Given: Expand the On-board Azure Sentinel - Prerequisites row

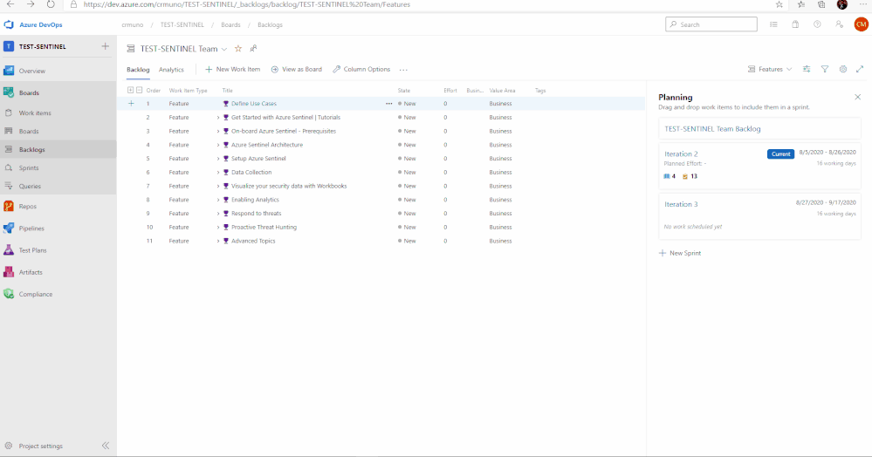Looking at the screenshot, I should click(218, 131).
